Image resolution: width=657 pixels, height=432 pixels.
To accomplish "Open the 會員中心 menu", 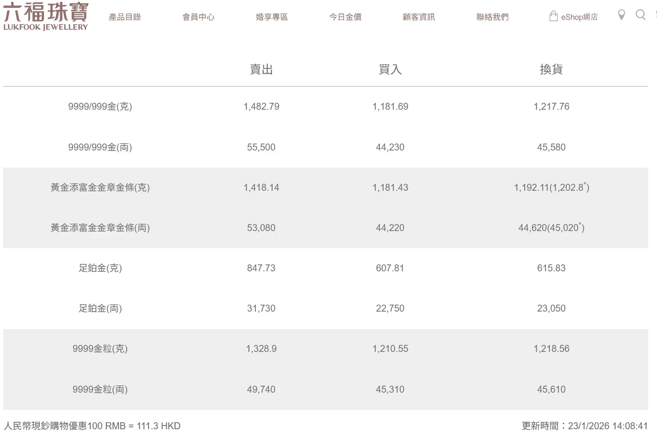I will pyautogui.click(x=198, y=17).
